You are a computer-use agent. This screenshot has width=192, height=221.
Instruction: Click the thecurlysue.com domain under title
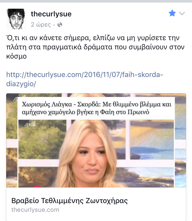tap(35, 210)
